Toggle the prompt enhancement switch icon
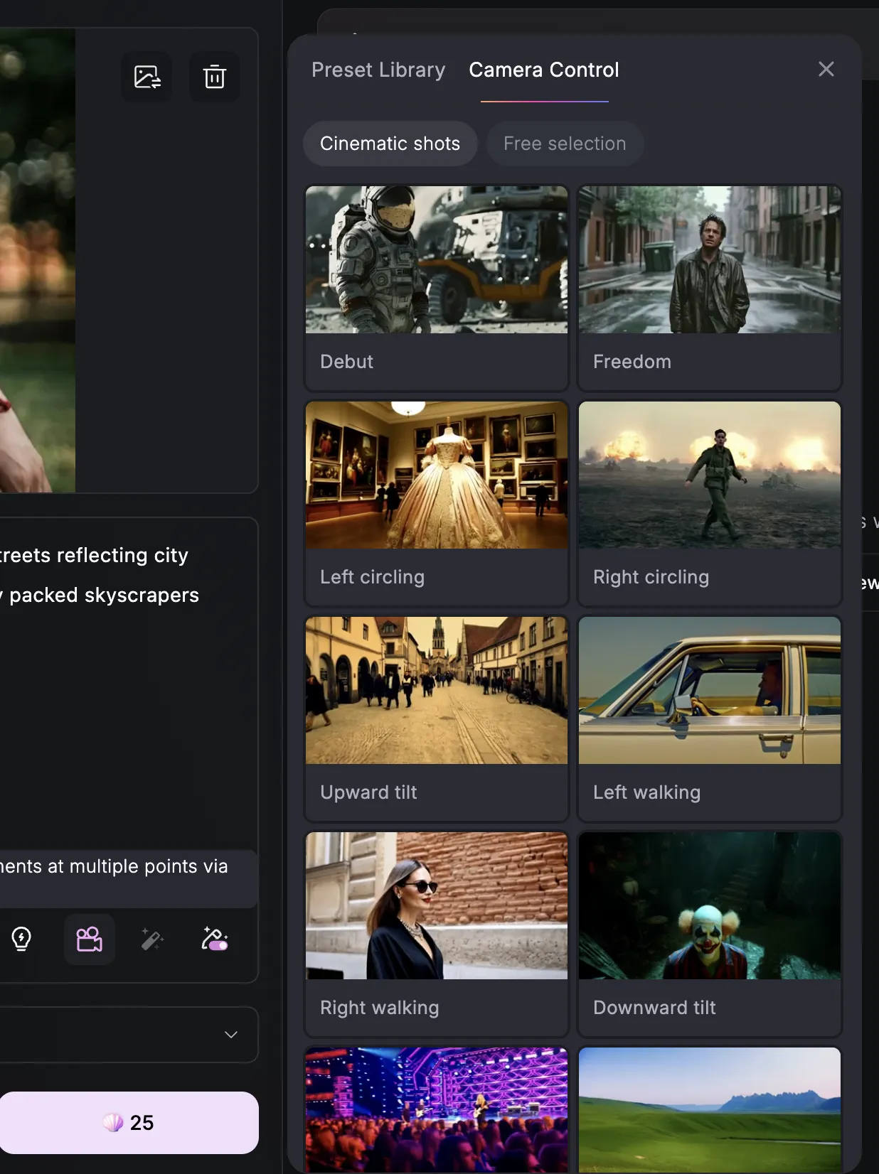The image size is (879, 1174). tap(215, 939)
